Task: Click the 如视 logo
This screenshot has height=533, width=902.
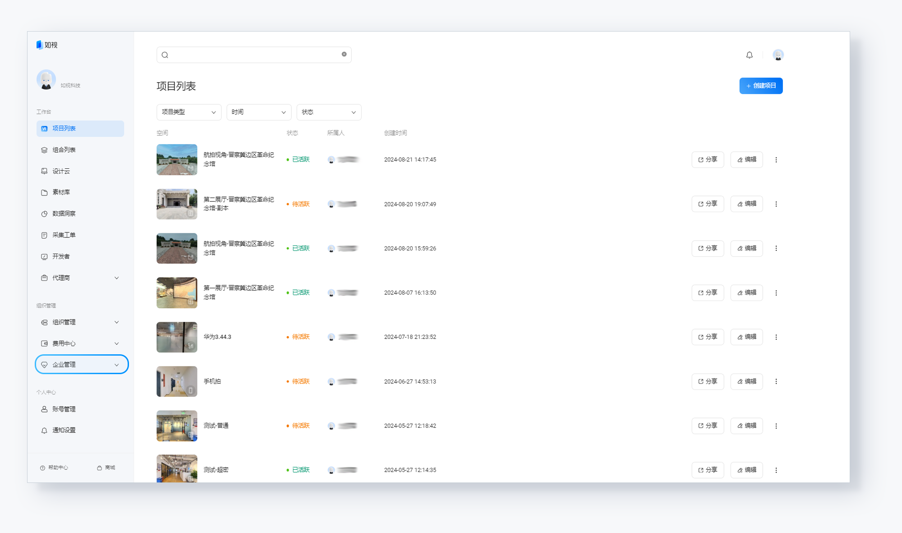Action: point(47,45)
